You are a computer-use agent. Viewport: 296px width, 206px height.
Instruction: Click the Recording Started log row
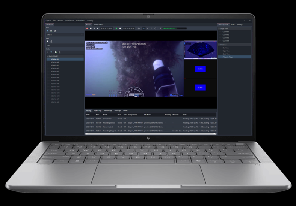[151, 123]
